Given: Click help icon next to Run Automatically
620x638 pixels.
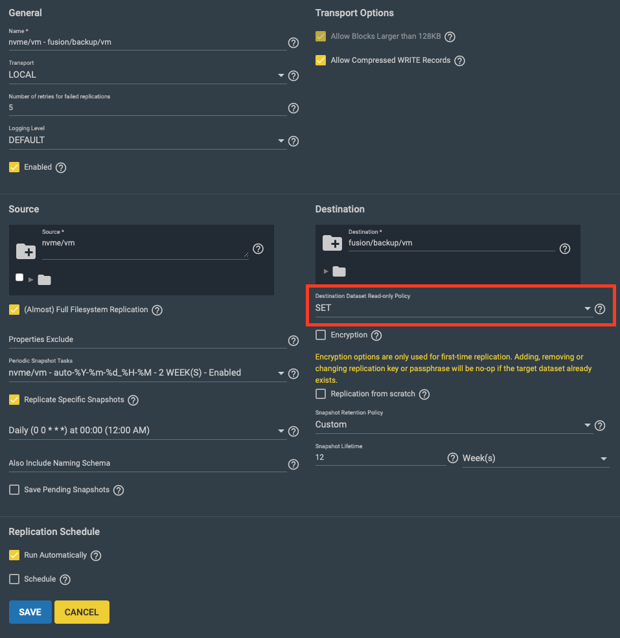Looking at the screenshot, I should click(x=96, y=556).
